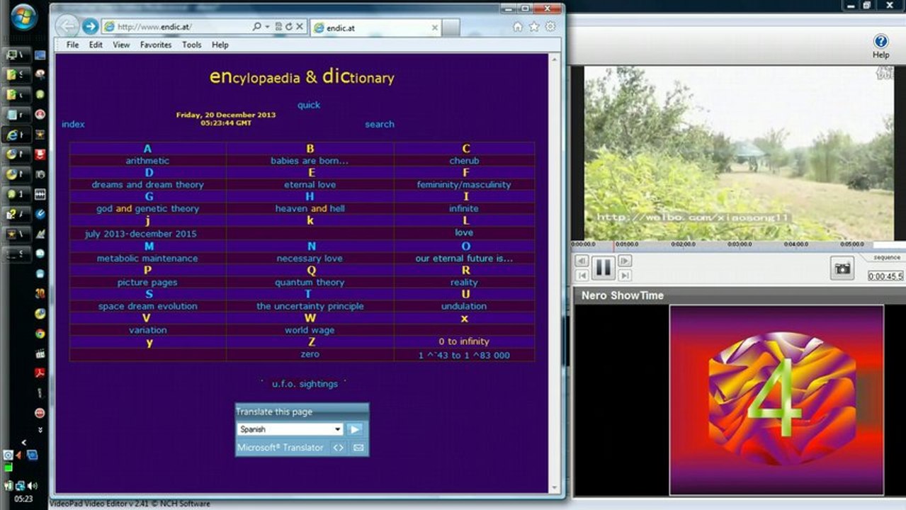Open address bar dropdown arrow
The image size is (906, 510).
(268, 27)
